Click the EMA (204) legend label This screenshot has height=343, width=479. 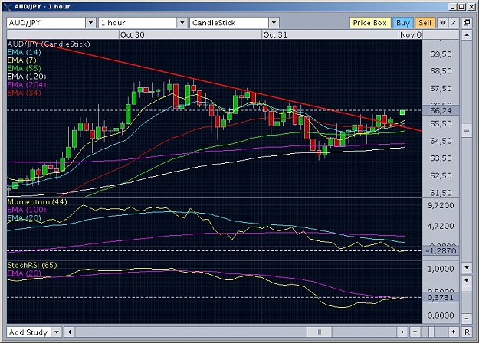pos(27,84)
